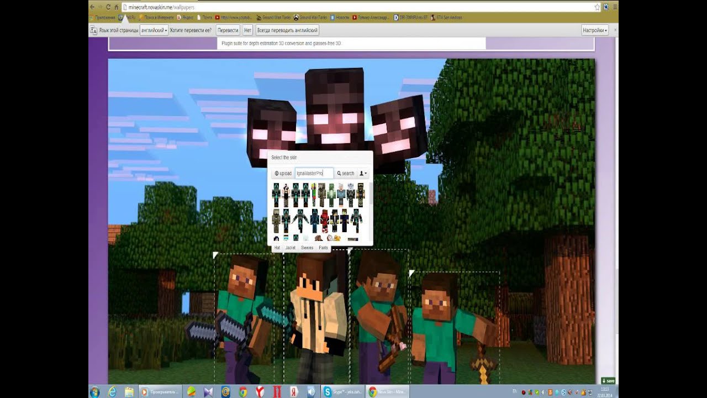Open browser home page icon
707x398 pixels.
[117, 7]
